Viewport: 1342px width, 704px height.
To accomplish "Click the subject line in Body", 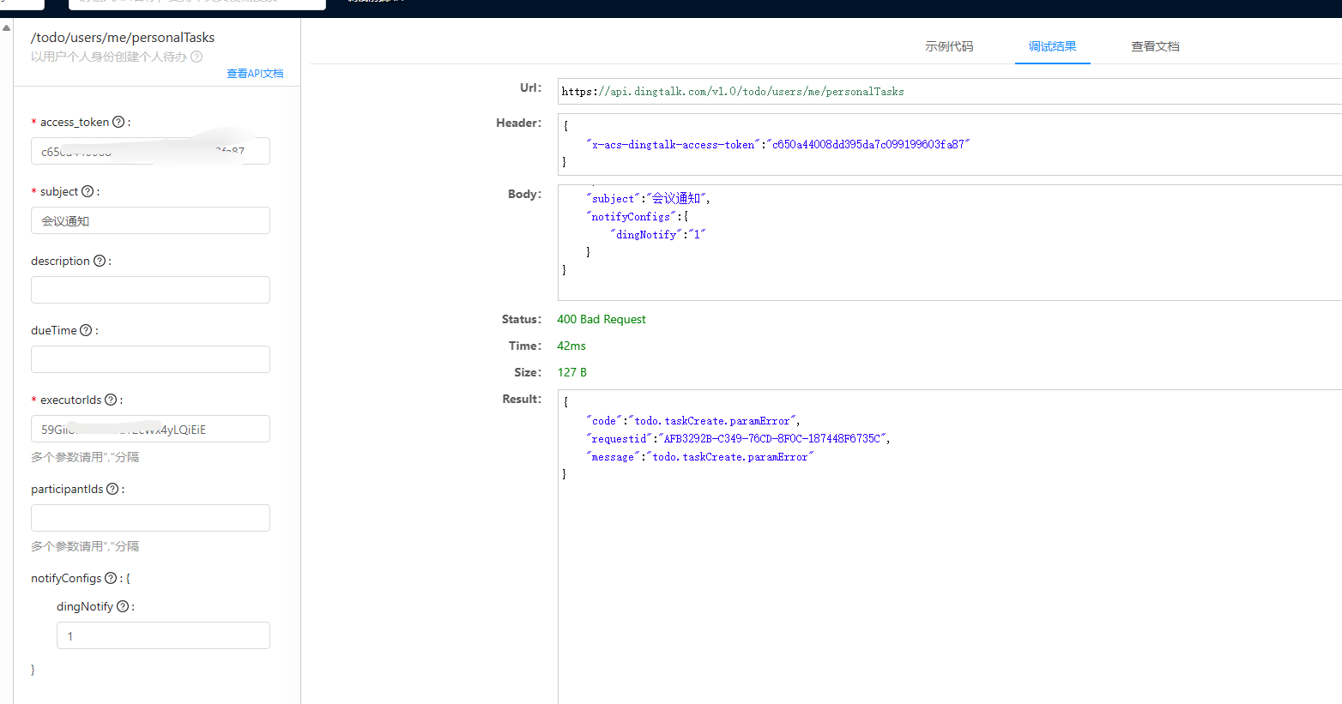I will [648, 198].
